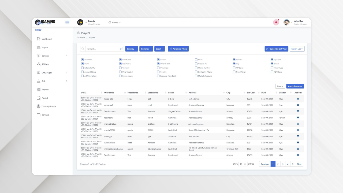Open actions menu for opetnoviacc row
This screenshot has height=193, width=343.
[298, 143]
